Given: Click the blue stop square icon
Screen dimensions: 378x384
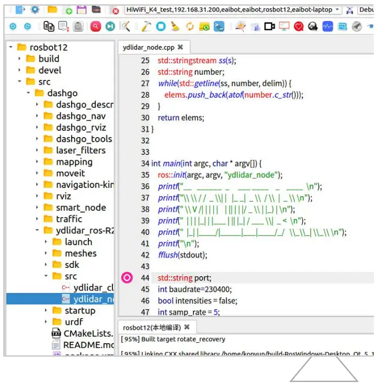Looking at the screenshot, I should (161, 26).
